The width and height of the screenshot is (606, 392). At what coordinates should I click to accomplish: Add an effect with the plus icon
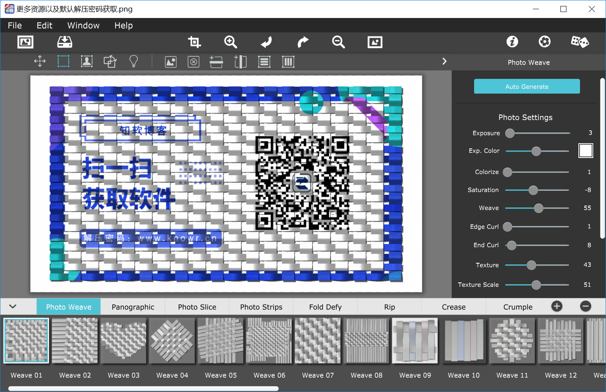click(x=557, y=306)
